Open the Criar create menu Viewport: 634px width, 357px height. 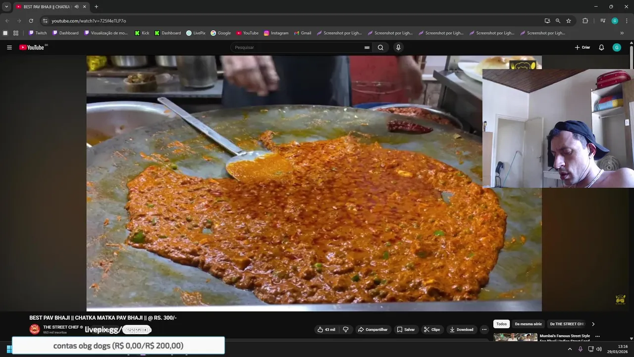(582, 48)
